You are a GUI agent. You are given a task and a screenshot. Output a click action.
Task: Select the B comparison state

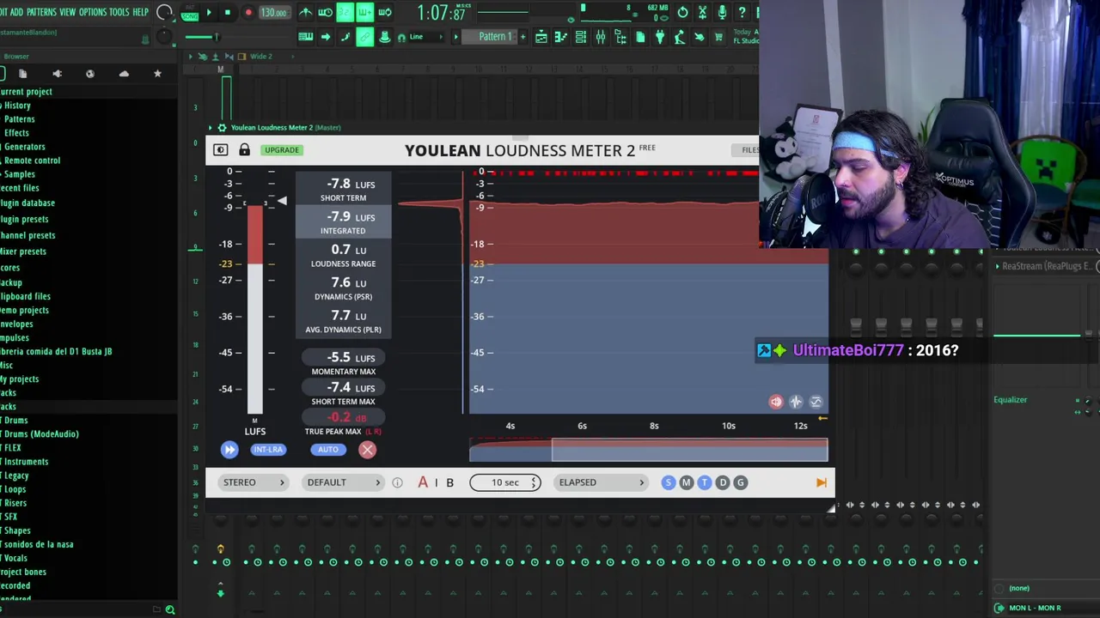point(449,482)
